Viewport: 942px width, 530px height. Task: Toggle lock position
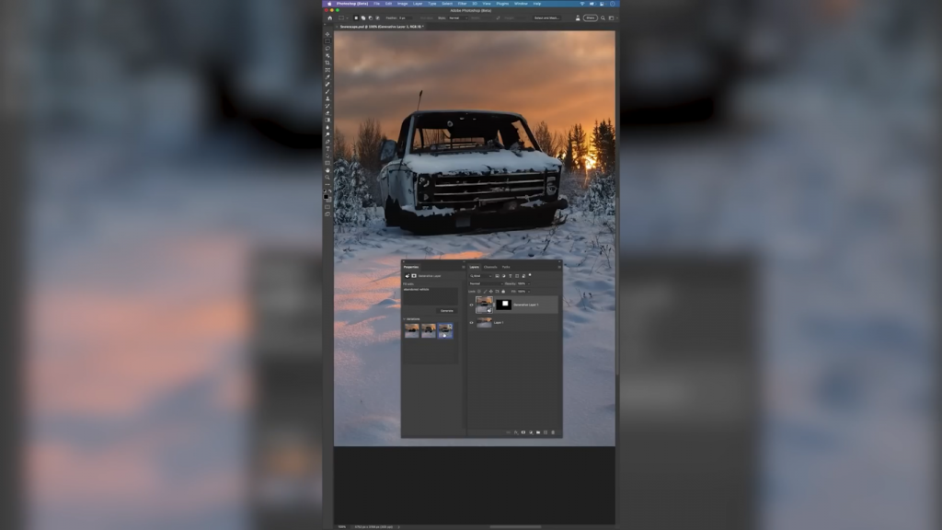tap(491, 292)
